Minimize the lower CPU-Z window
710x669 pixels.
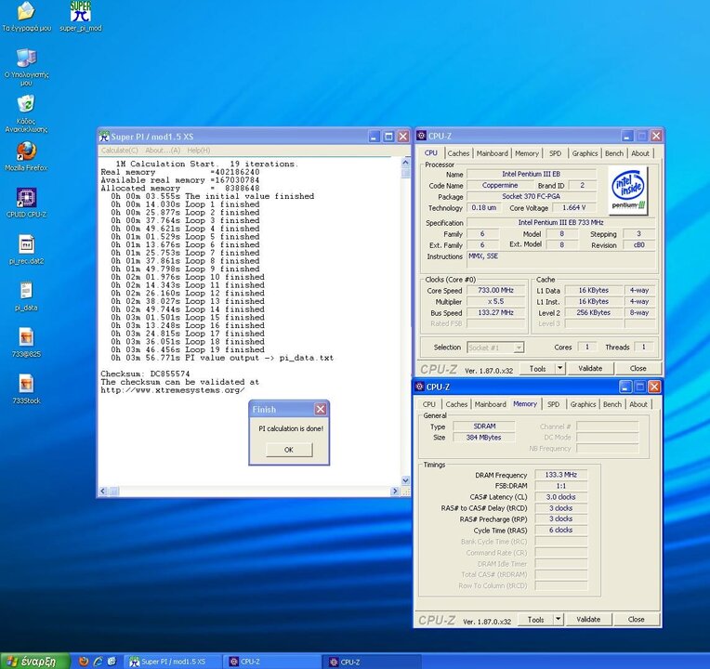(625, 387)
